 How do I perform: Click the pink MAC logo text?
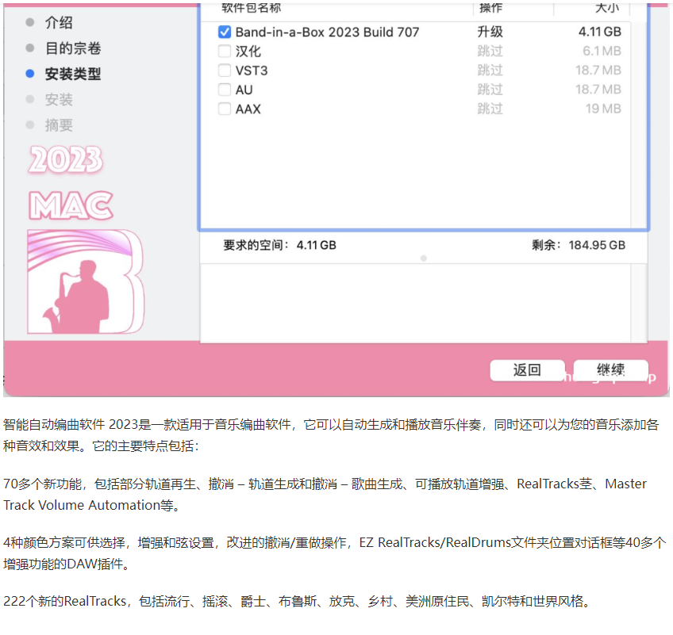click(71, 205)
